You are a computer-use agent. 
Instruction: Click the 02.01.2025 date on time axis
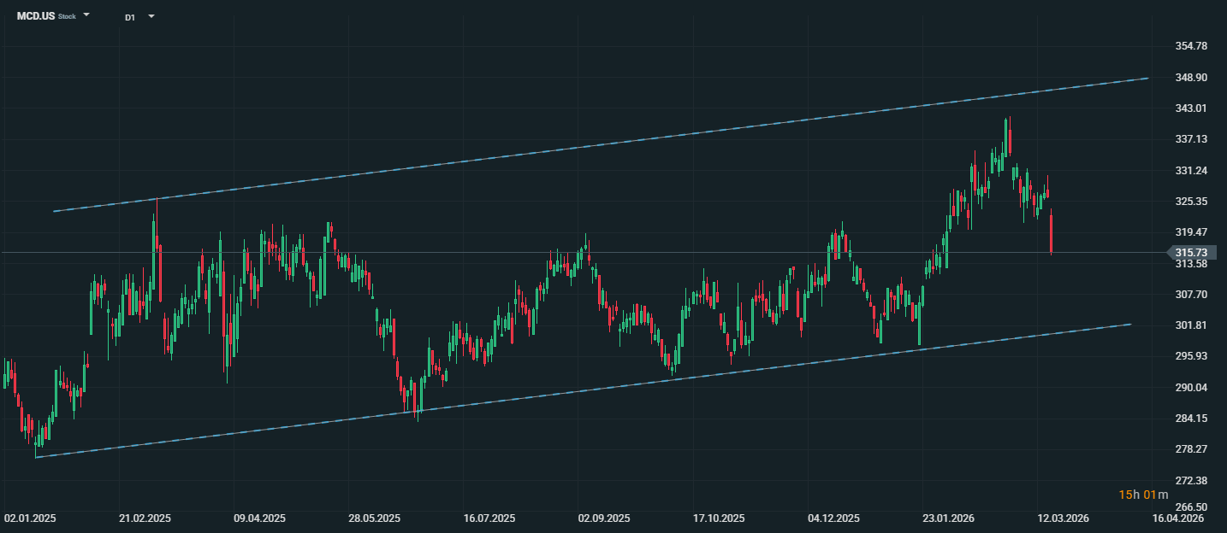pyautogui.click(x=30, y=518)
